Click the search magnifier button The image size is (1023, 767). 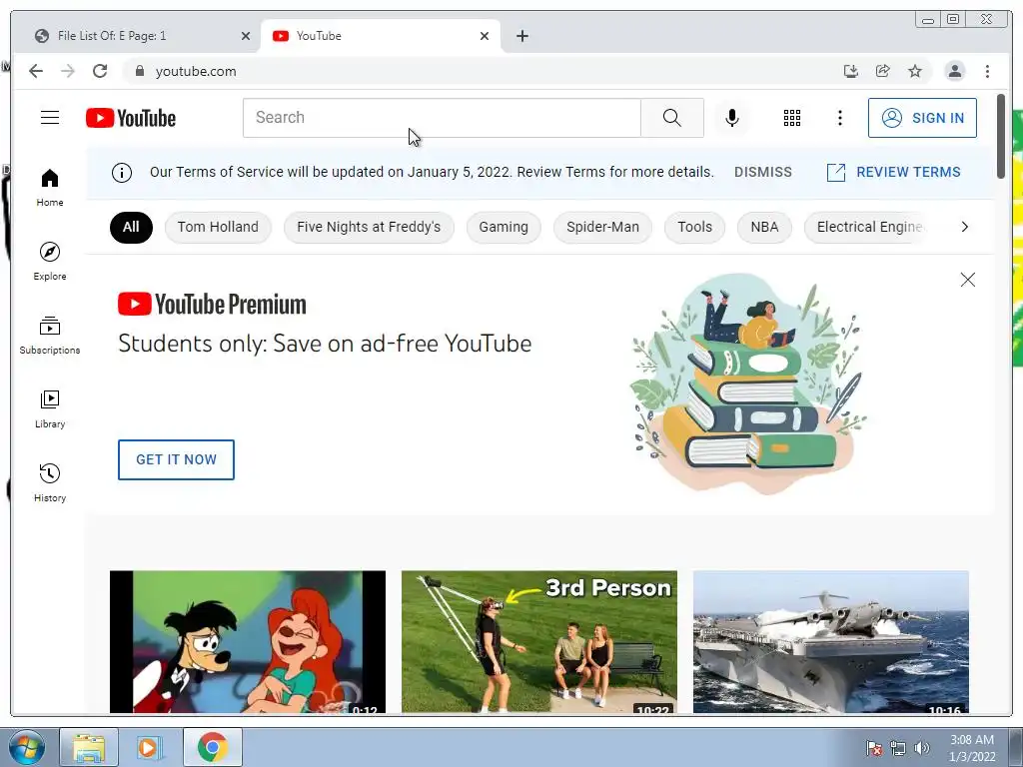pyautogui.click(x=672, y=118)
